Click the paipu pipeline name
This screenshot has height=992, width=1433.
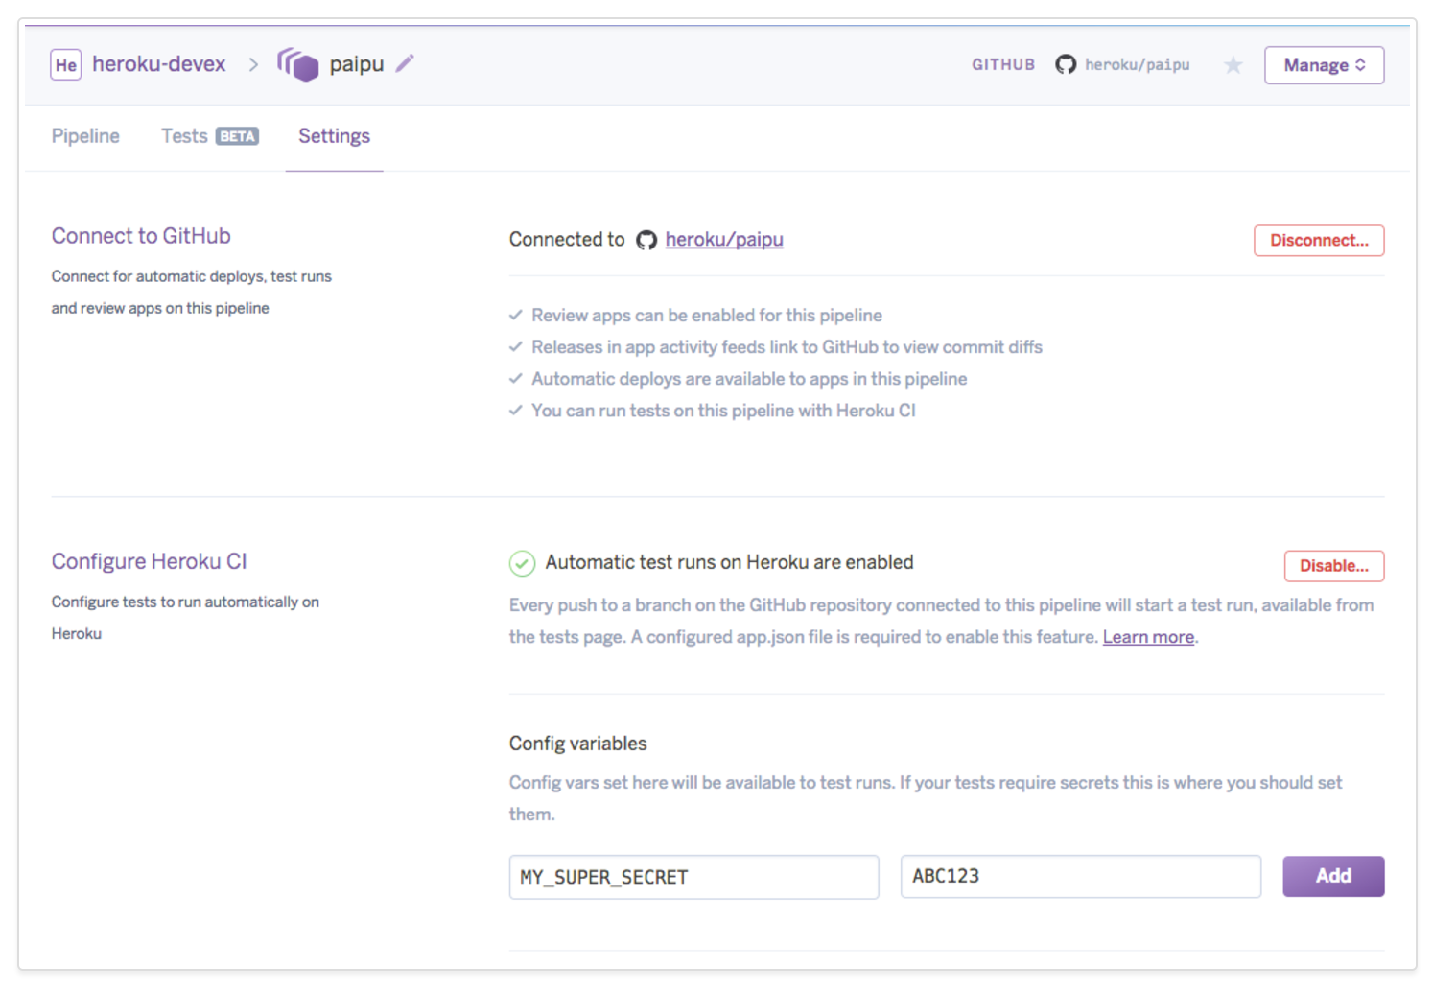[357, 64]
